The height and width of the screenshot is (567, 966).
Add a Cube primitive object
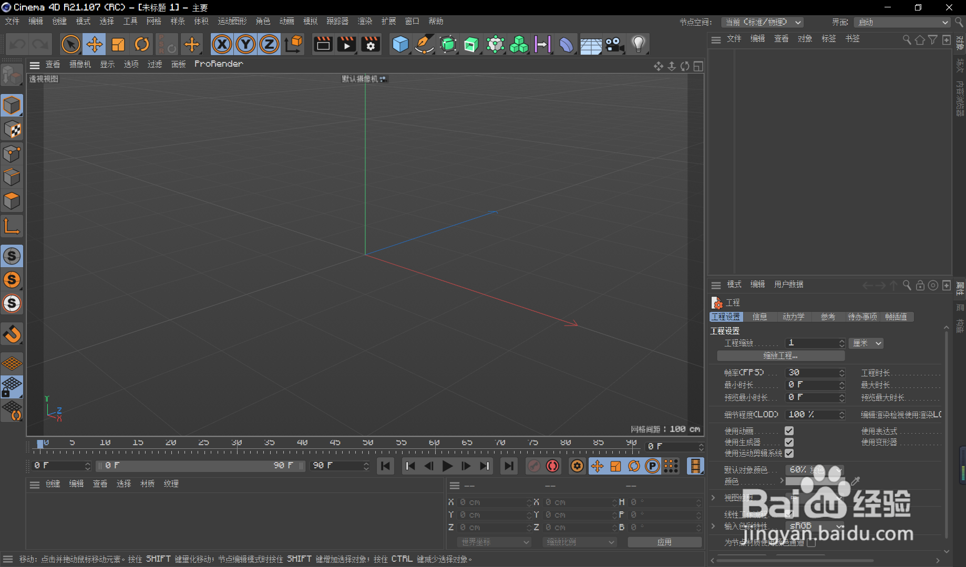pyautogui.click(x=400, y=45)
